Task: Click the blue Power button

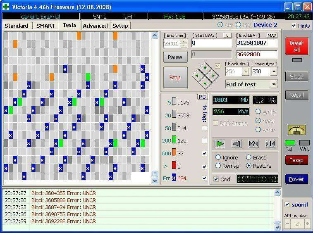Action: pos(296,179)
